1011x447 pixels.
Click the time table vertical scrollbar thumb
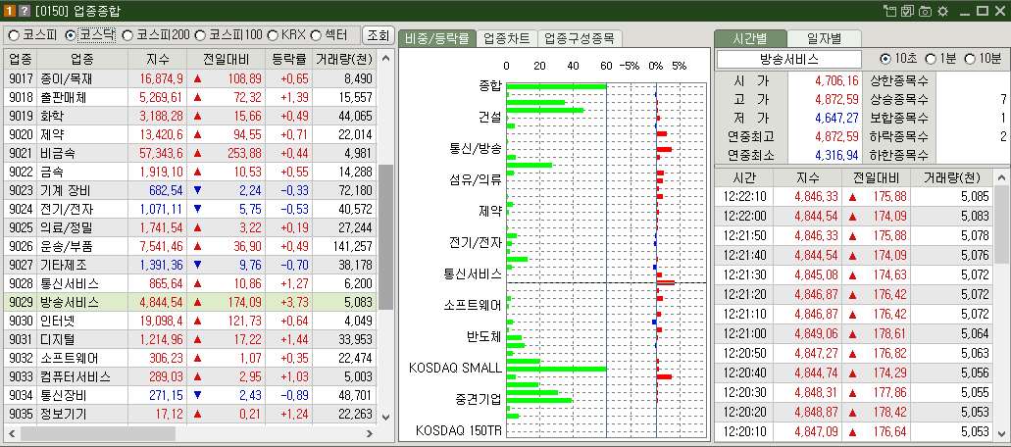pyautogui.click(x=1000, y=224)
